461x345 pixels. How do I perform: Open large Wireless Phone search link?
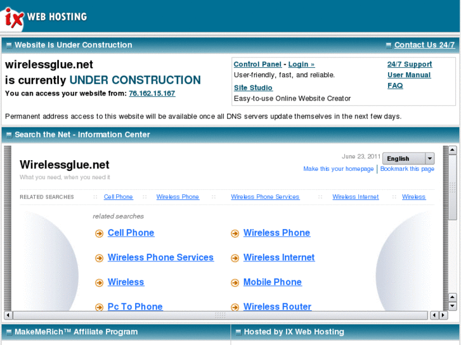pos(276,233)
